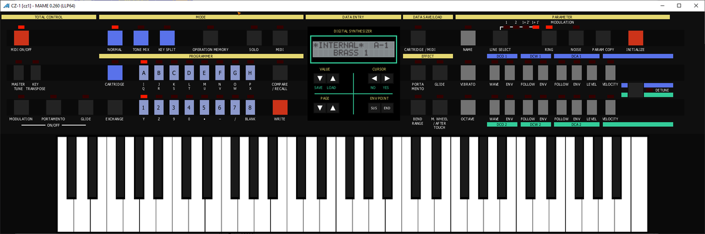Click the Param Copy button
The height and width of the screenshot is (234, 705).
click(x=603, y=38)
